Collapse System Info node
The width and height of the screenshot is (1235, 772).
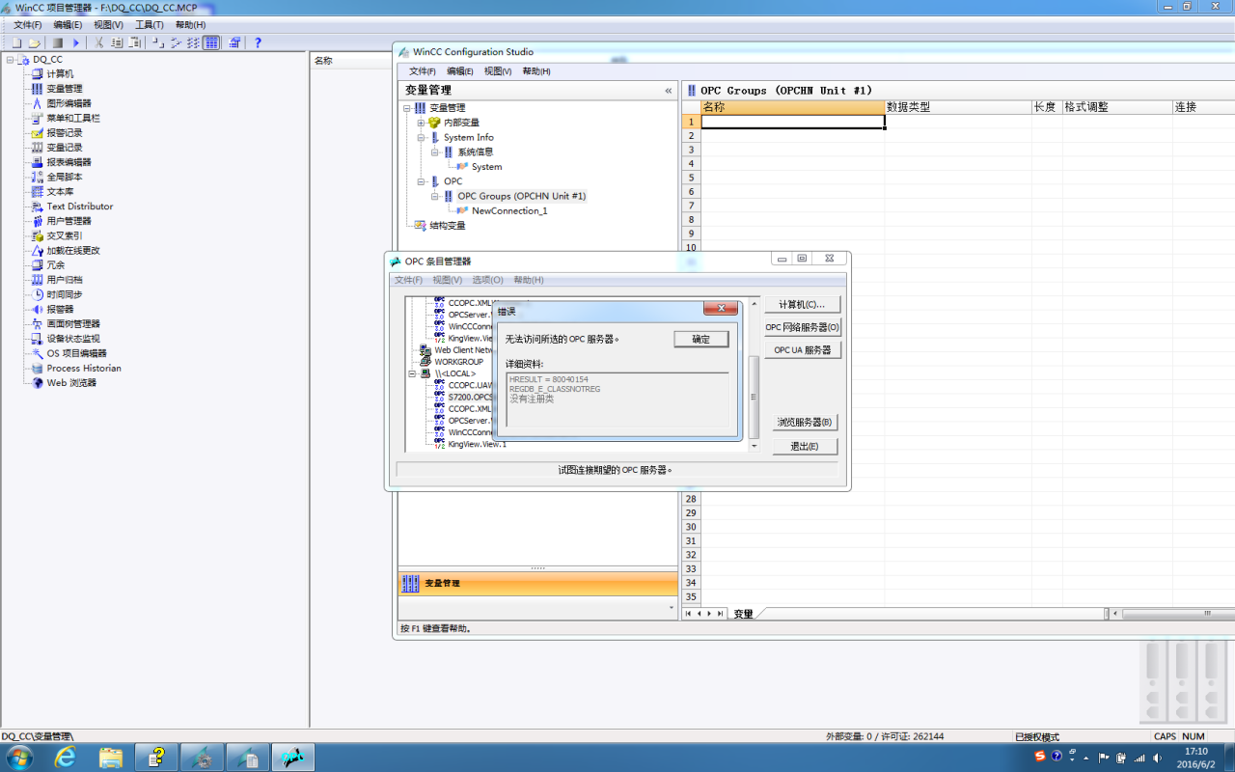(x=422, y=137)
